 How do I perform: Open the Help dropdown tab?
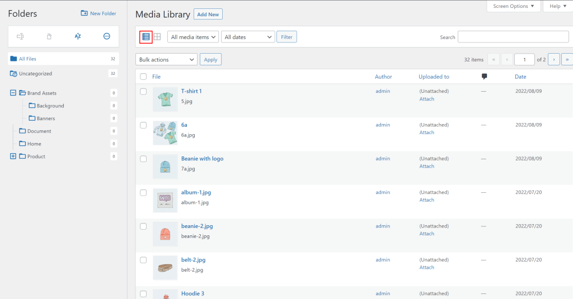pyautogui.click(x=558, y=6)
